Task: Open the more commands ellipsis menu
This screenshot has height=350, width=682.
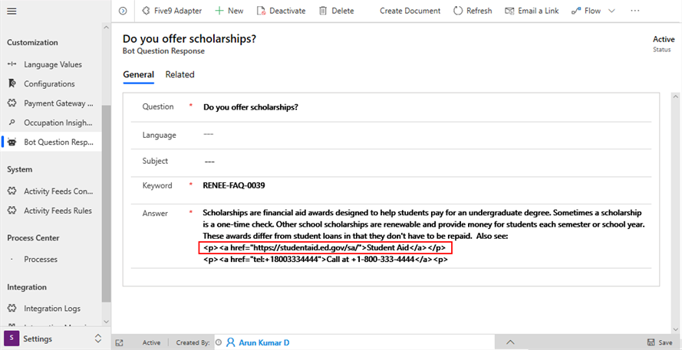Action: (x=634, y=11)
